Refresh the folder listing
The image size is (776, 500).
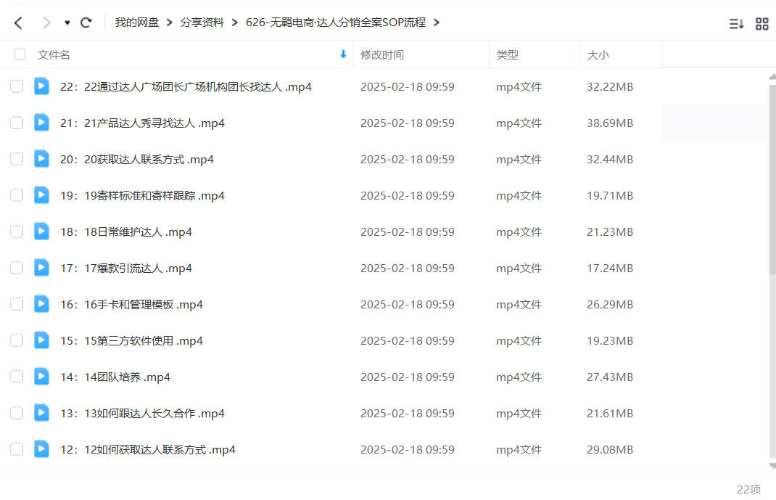86,22
